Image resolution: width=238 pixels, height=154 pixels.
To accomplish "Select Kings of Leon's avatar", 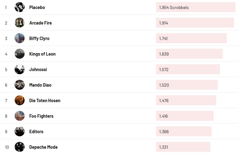I will point(20,54).
